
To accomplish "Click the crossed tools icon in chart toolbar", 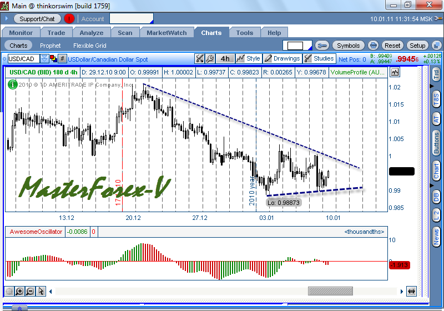I will [200, 59].
